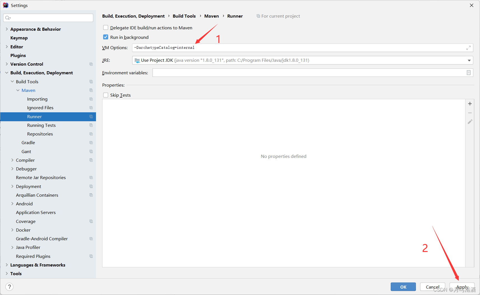Go to Build, Execution, Deployment breadcrumb
The image size is (480, 295).
133,16
